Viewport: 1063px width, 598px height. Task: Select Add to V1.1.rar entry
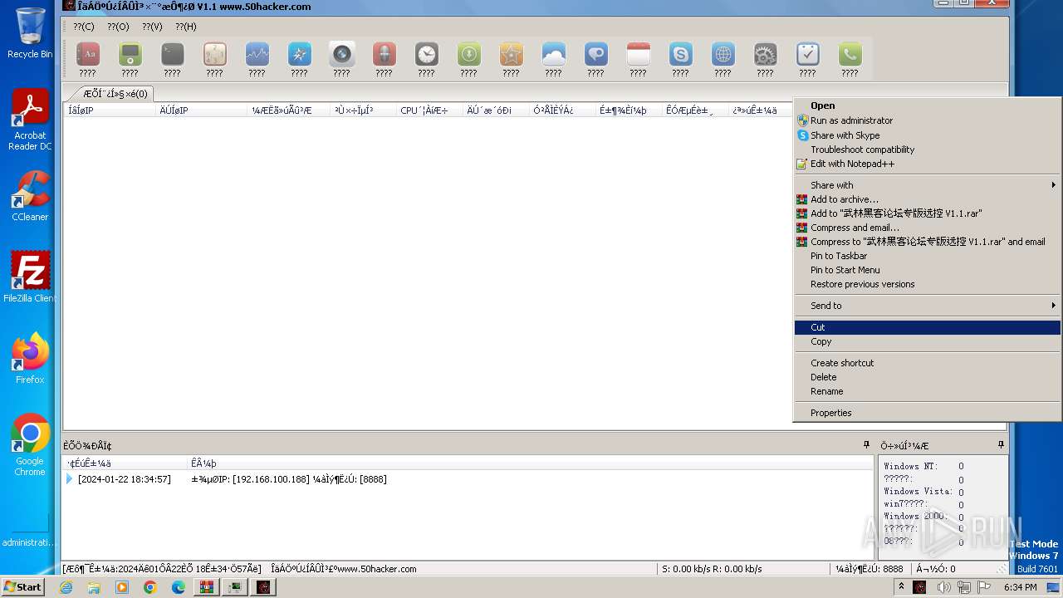click(927, 213)
